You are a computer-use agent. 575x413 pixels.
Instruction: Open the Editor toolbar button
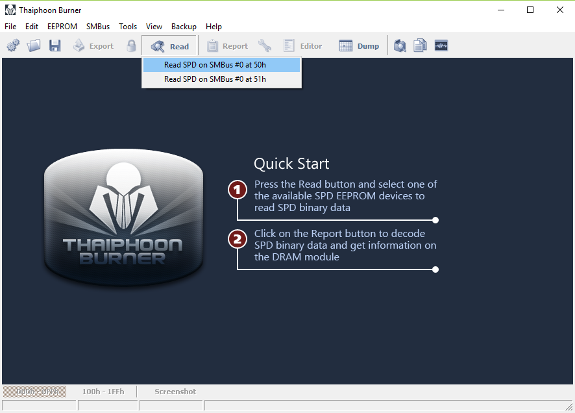pyautogui.click(x=303, y=46)
